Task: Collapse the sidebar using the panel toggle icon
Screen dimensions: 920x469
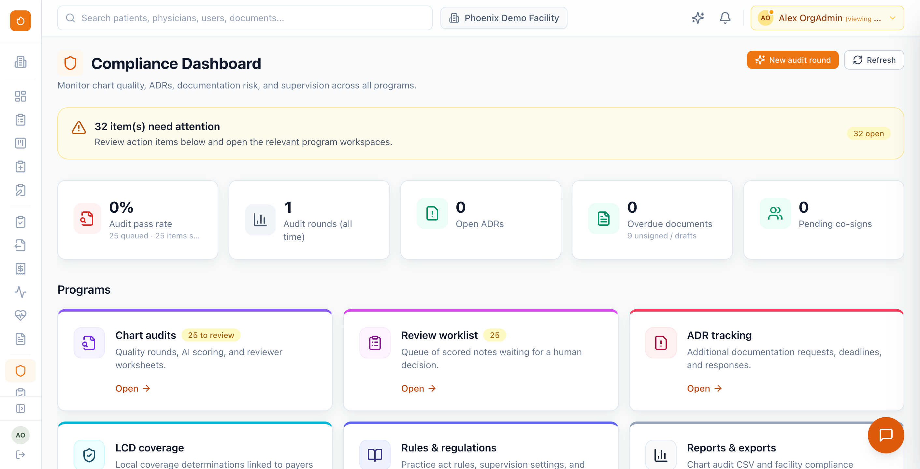Action: pyautogui.click(x=20, y=409)
